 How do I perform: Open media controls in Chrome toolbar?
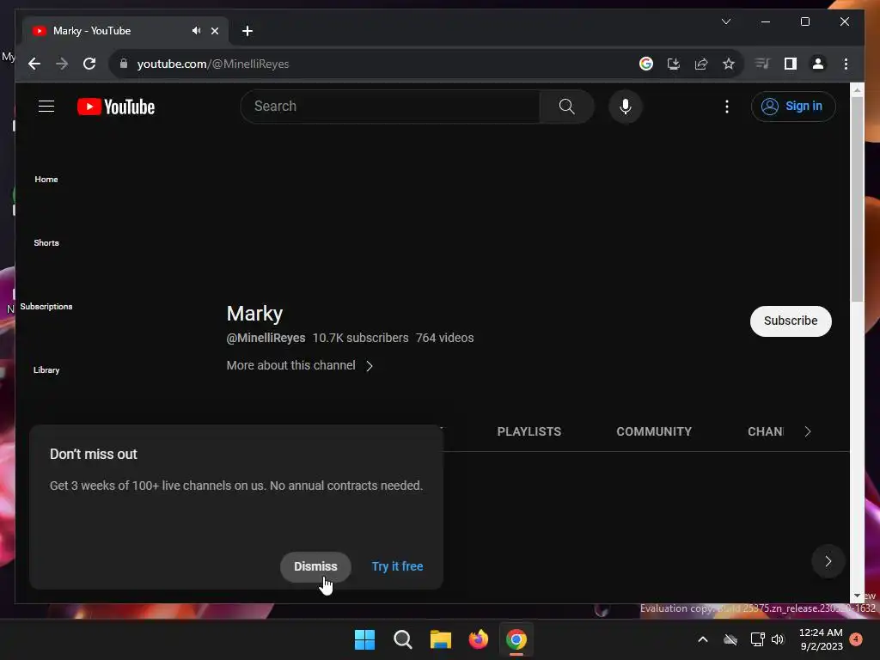[762, 64]
